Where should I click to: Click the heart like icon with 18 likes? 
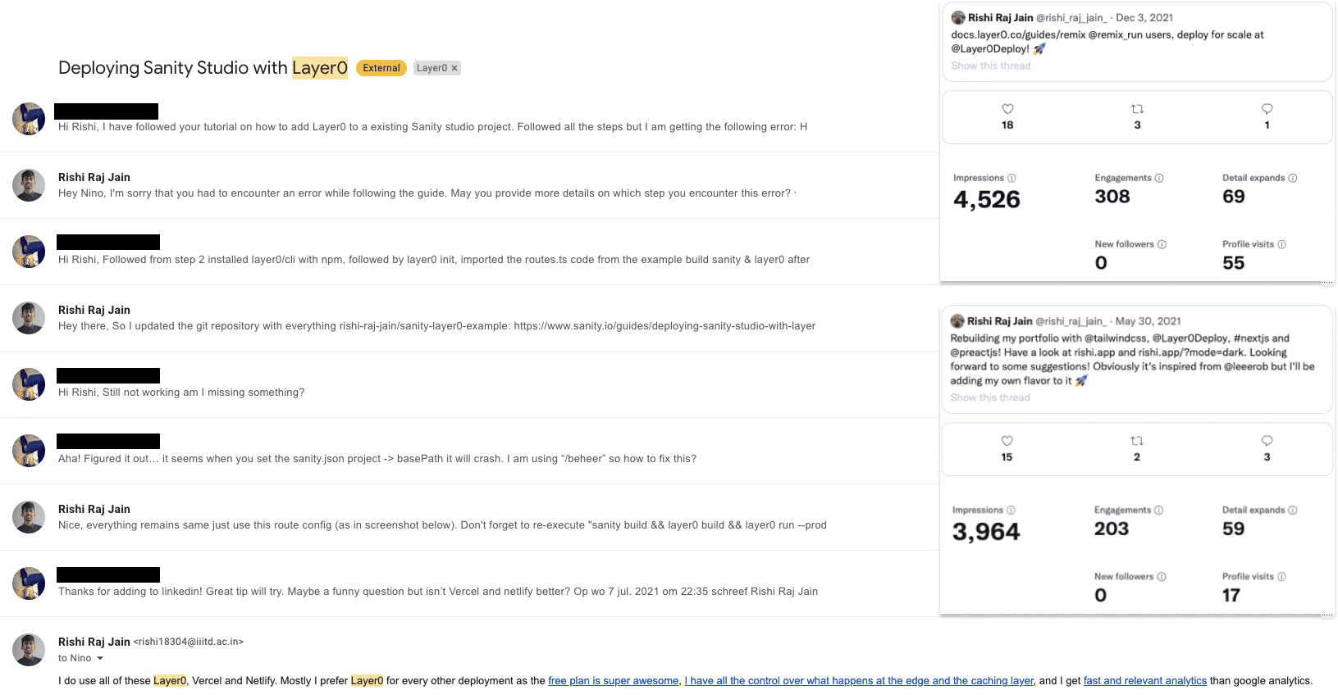pos(1007,109)
